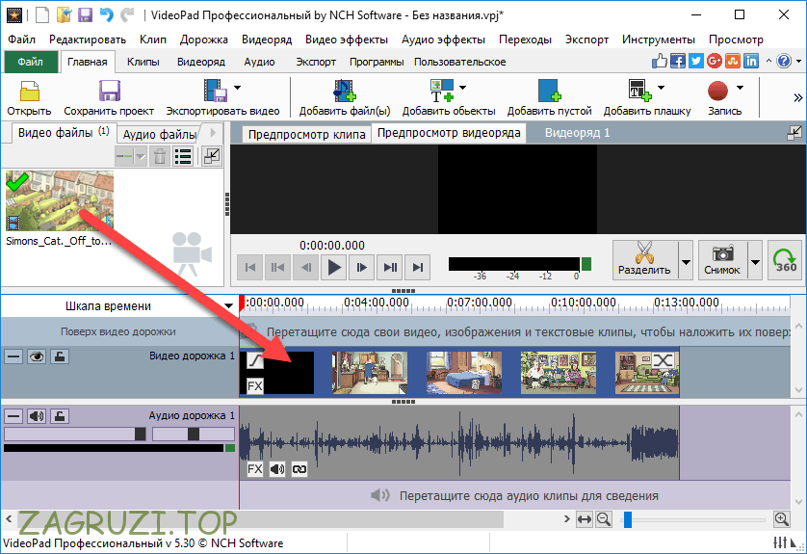Open Add objects dropdown arrow
The height and width of the screenshot is (554, 807).
tap(462, 88)
